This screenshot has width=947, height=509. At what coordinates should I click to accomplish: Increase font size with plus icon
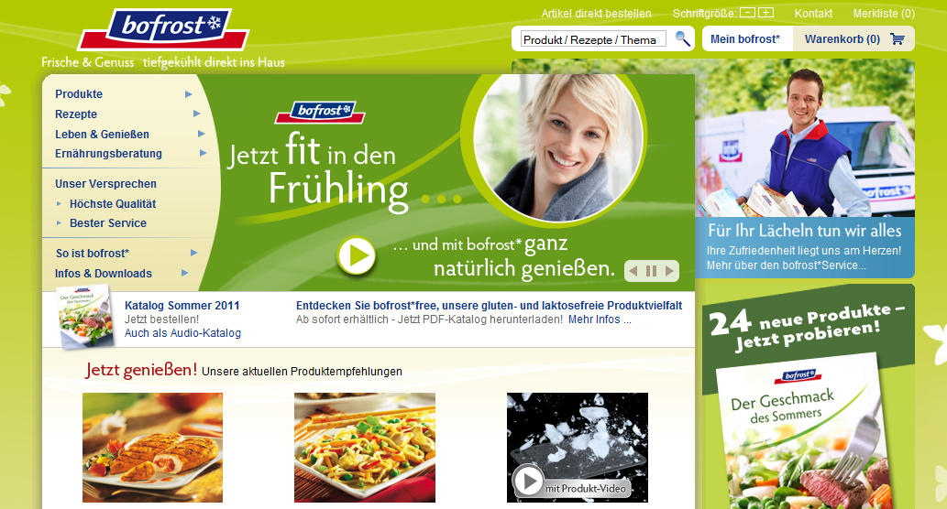765,13
